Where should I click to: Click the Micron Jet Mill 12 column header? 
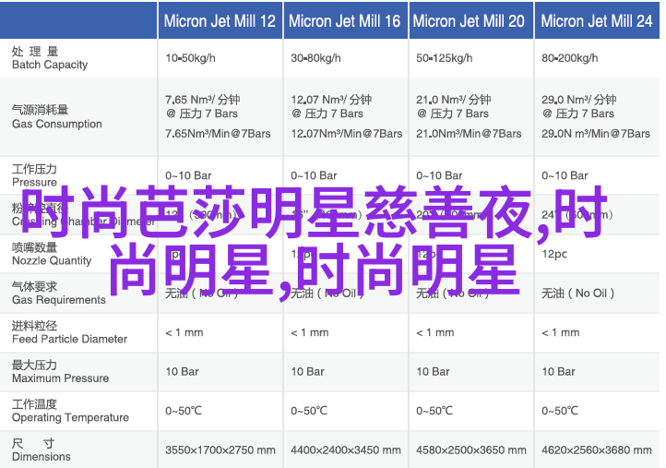point(220,21)
